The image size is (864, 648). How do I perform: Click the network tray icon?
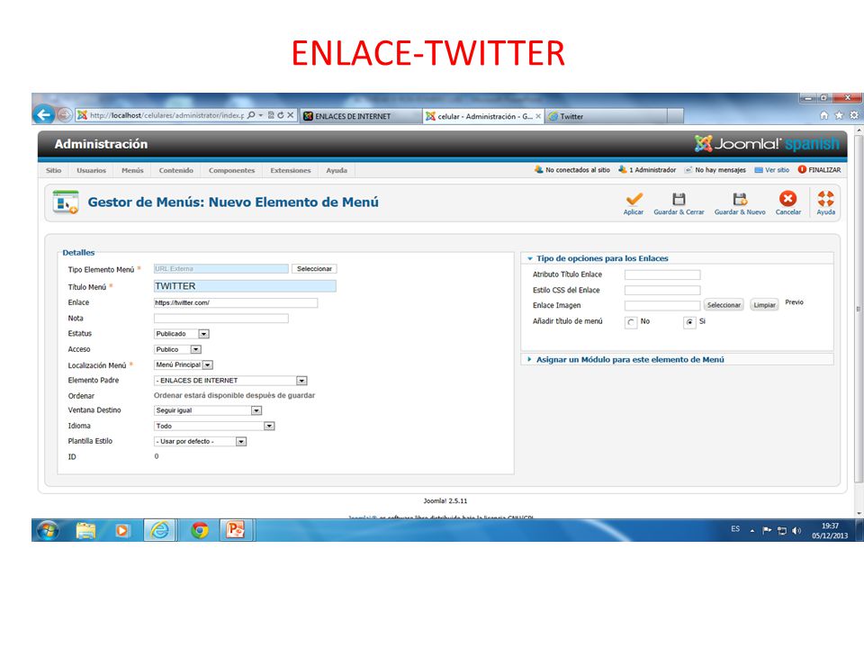(782, 531)
